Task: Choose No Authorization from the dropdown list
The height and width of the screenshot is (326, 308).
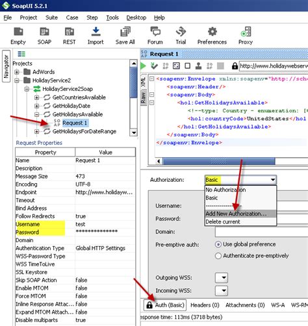Action: click(x=240, y=190)
